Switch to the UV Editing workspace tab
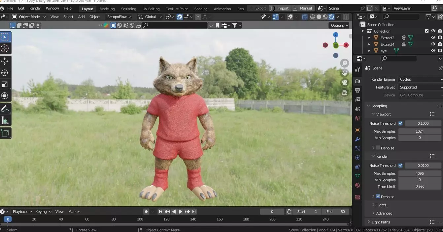 pyautogui.click(x=151, y=9)
